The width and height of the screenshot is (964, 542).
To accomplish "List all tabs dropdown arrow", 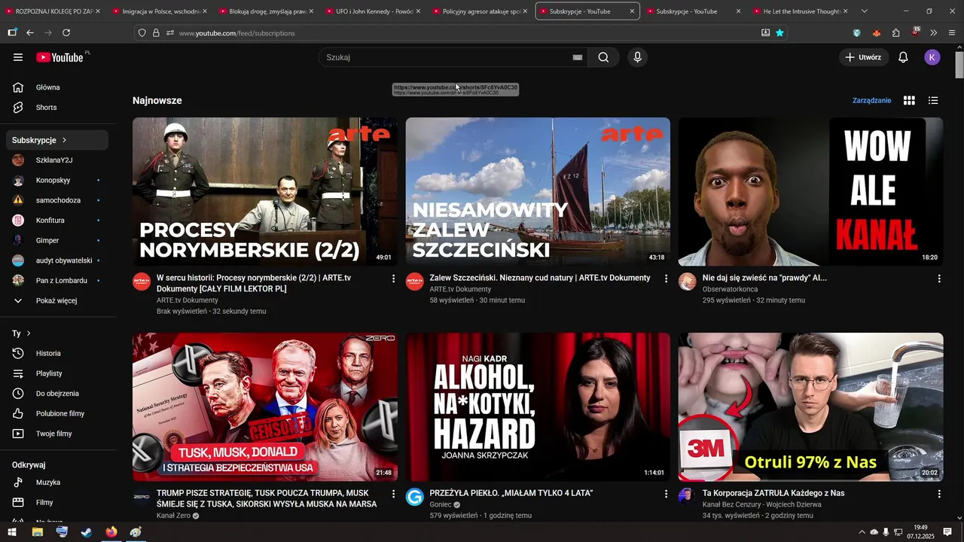I will pyautogui.click(x=865, y=11).
